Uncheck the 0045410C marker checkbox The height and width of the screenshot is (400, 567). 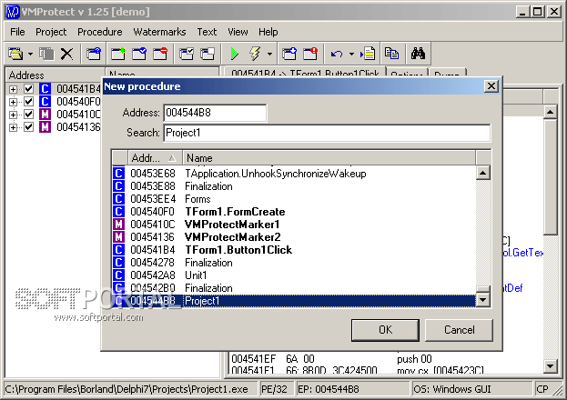[29, 115]
